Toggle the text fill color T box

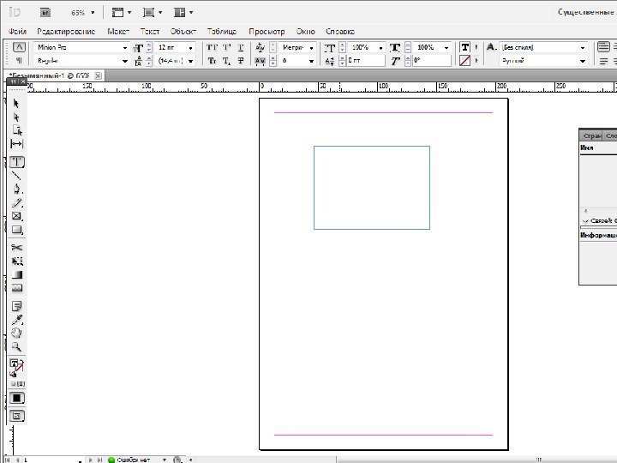[x=465, y=47]
